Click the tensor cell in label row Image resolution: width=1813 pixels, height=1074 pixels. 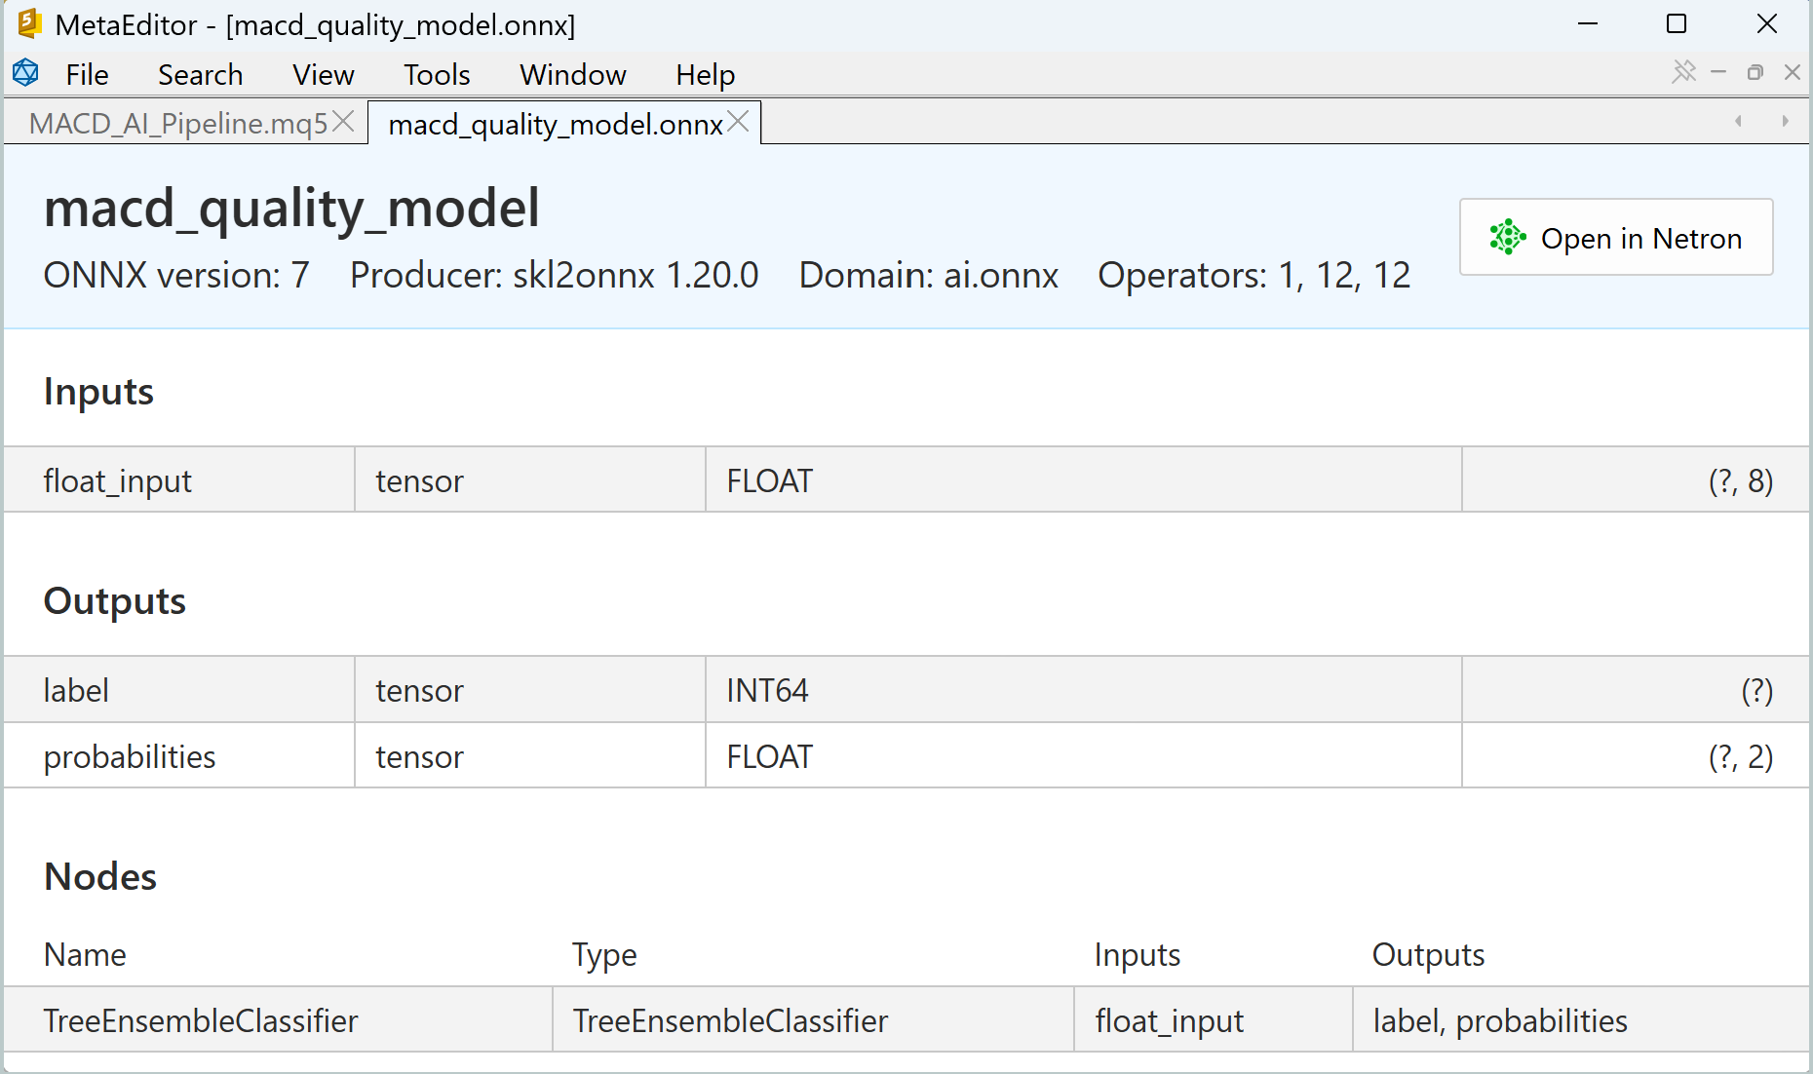pyautogui.click(x=530, y=690)
